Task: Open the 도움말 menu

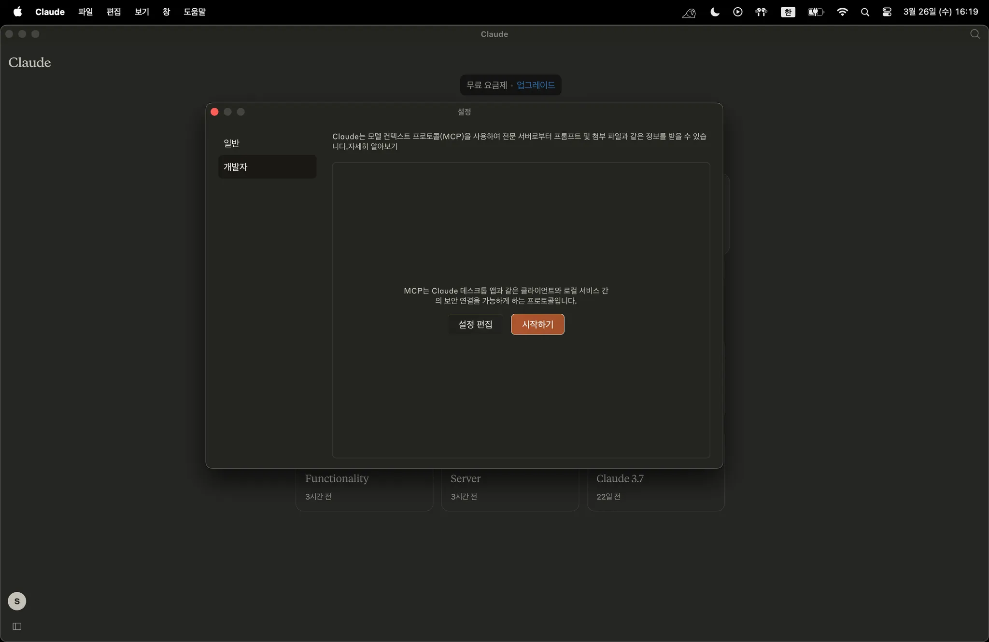Action: point(195,12)
